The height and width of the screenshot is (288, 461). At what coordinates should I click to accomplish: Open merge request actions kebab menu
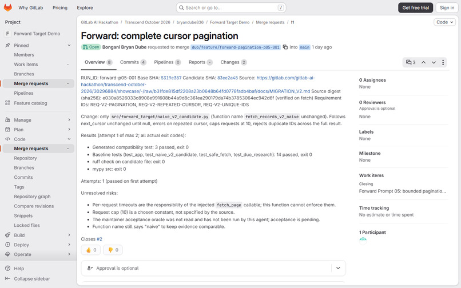pos(443,62)
